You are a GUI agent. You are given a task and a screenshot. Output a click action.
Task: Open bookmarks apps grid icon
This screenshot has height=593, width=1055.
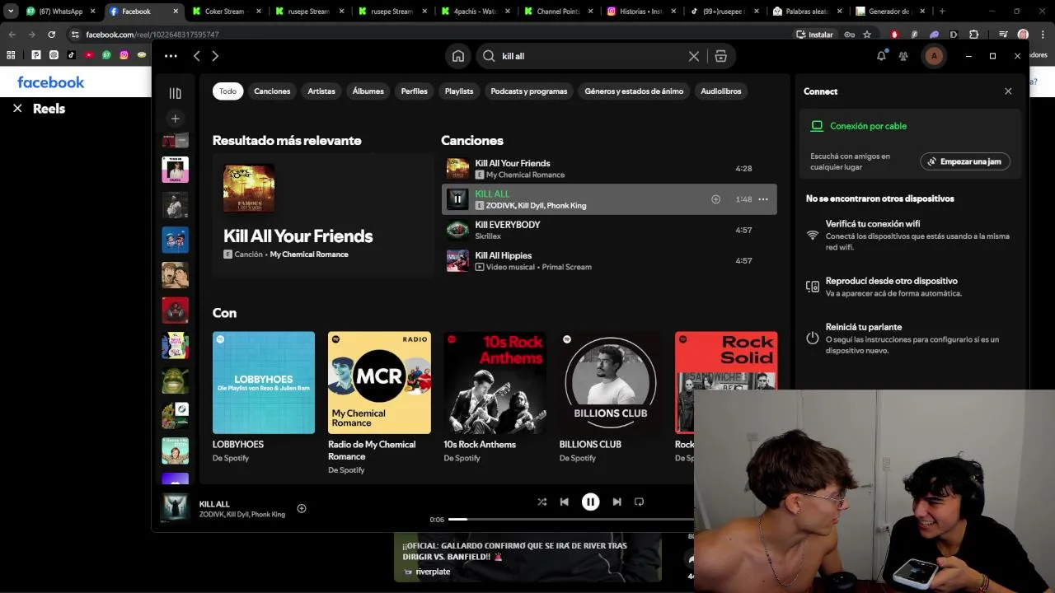pos(11,55)
